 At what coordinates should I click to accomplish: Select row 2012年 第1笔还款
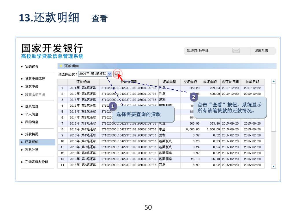[x=161, y=94]
